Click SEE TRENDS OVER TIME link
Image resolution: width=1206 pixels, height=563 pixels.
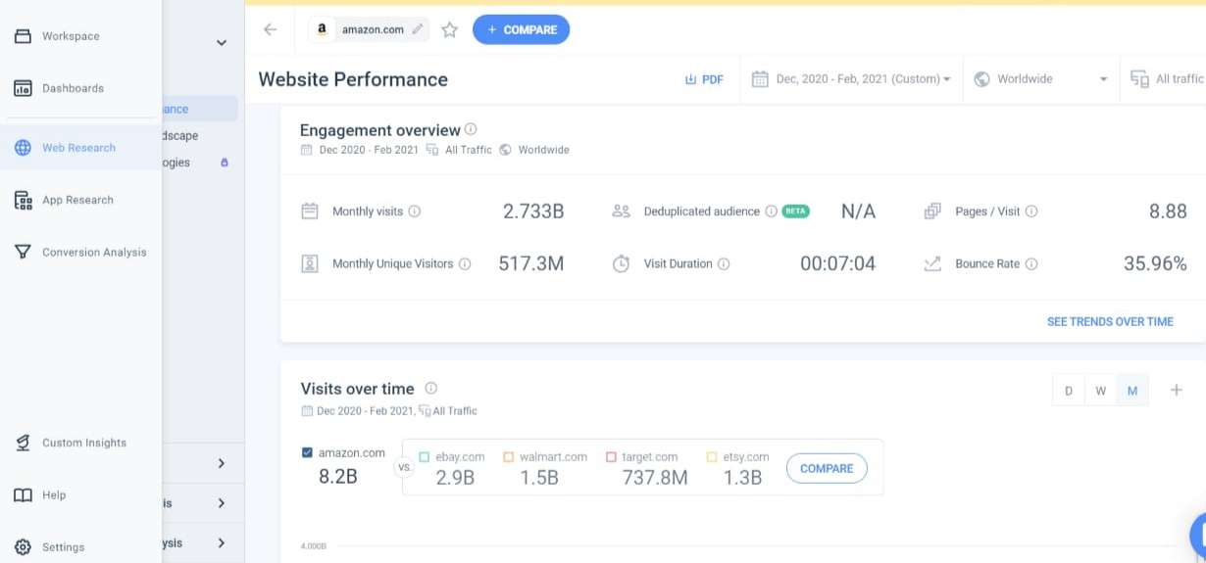[x=1110, y=321]
